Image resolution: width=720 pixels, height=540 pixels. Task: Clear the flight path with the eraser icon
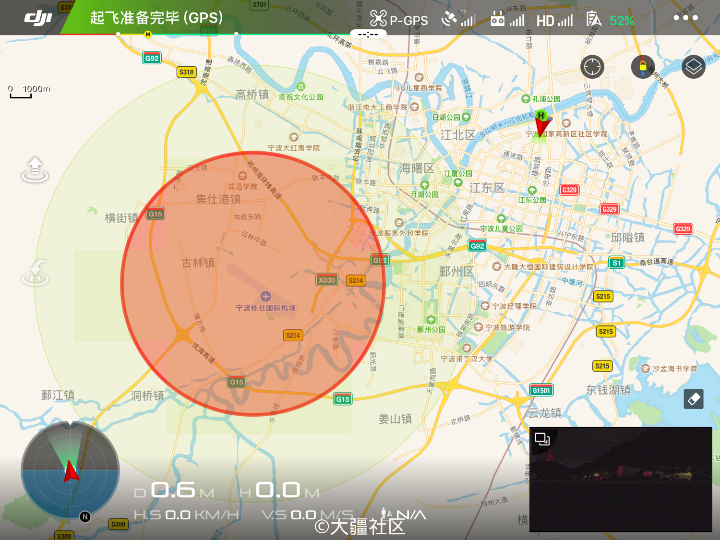coord(694,399)
